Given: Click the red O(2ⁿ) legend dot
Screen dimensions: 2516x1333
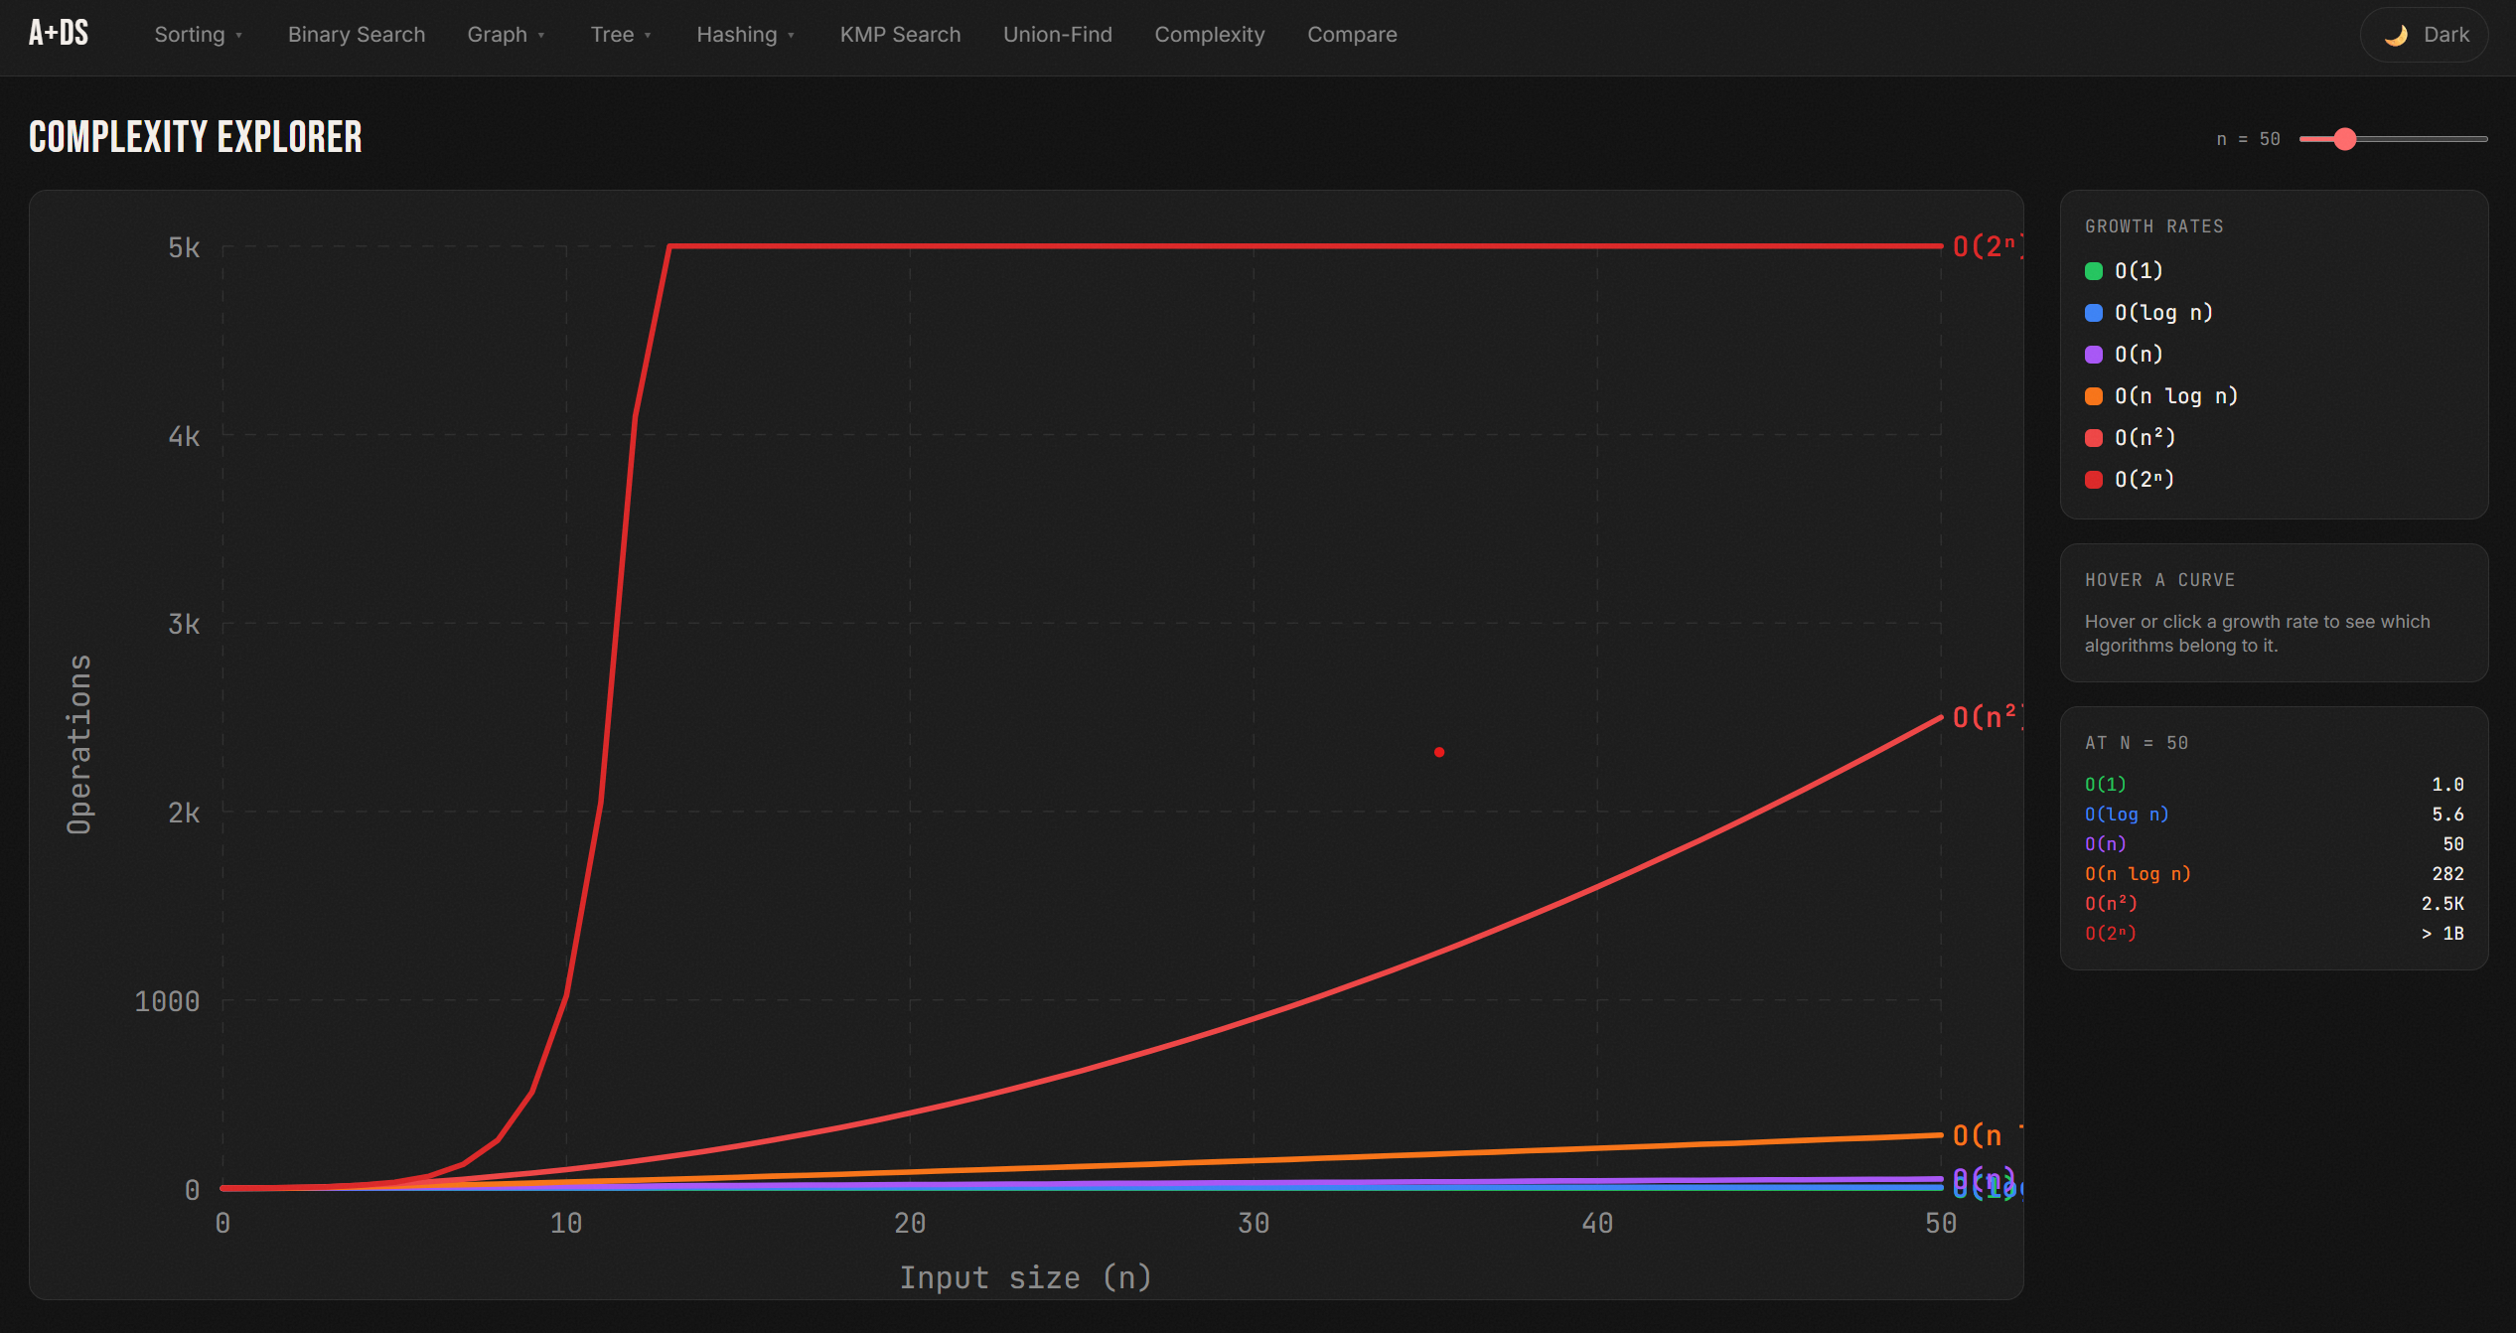Looking at the screenshot, I should tap(2094, 479).
